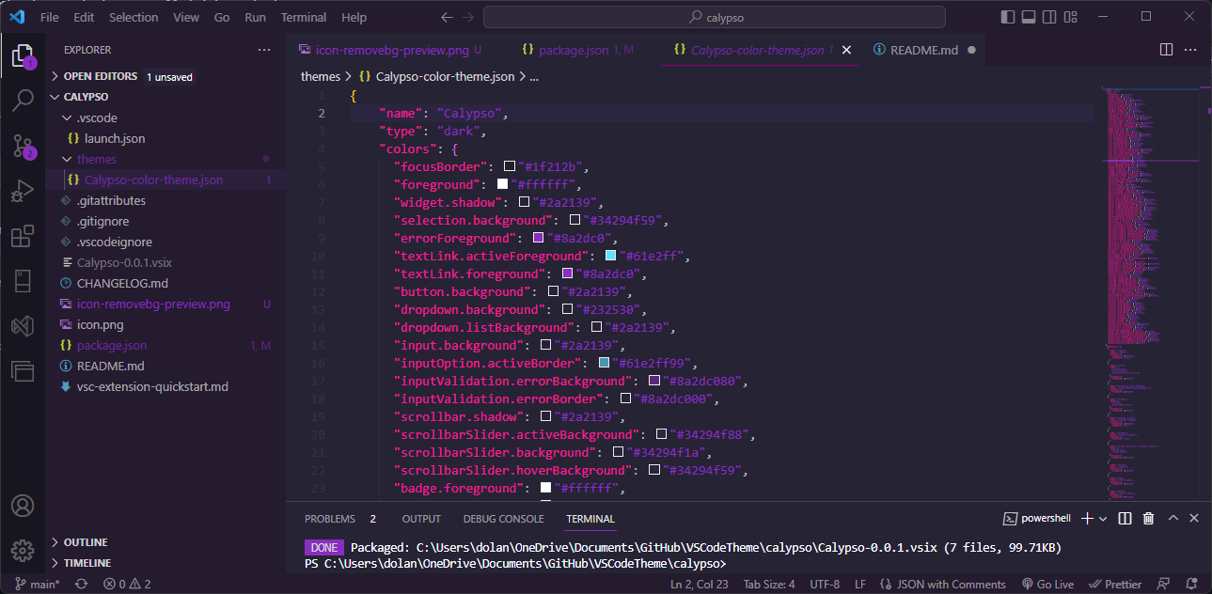Create a new terminal with plus icon
The height and width of the screenshot is (594, 1212).
(x=1087, y=518)
